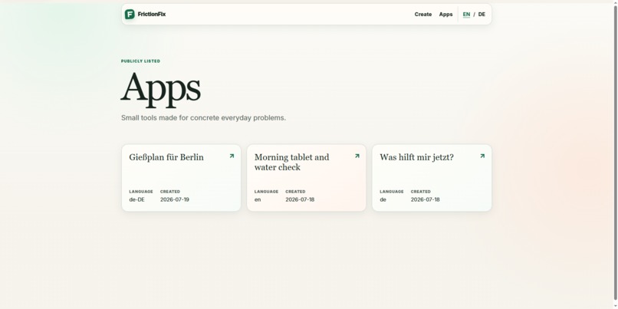Select the de-DE language value
This screenshot has height=309, width=618.
[x=136, y=199]
